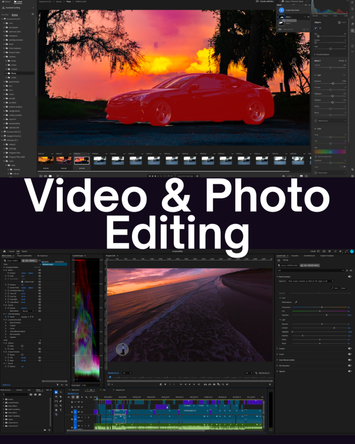Select the Ripple Edit tool in Premiere toolbar

coord(56,397)
